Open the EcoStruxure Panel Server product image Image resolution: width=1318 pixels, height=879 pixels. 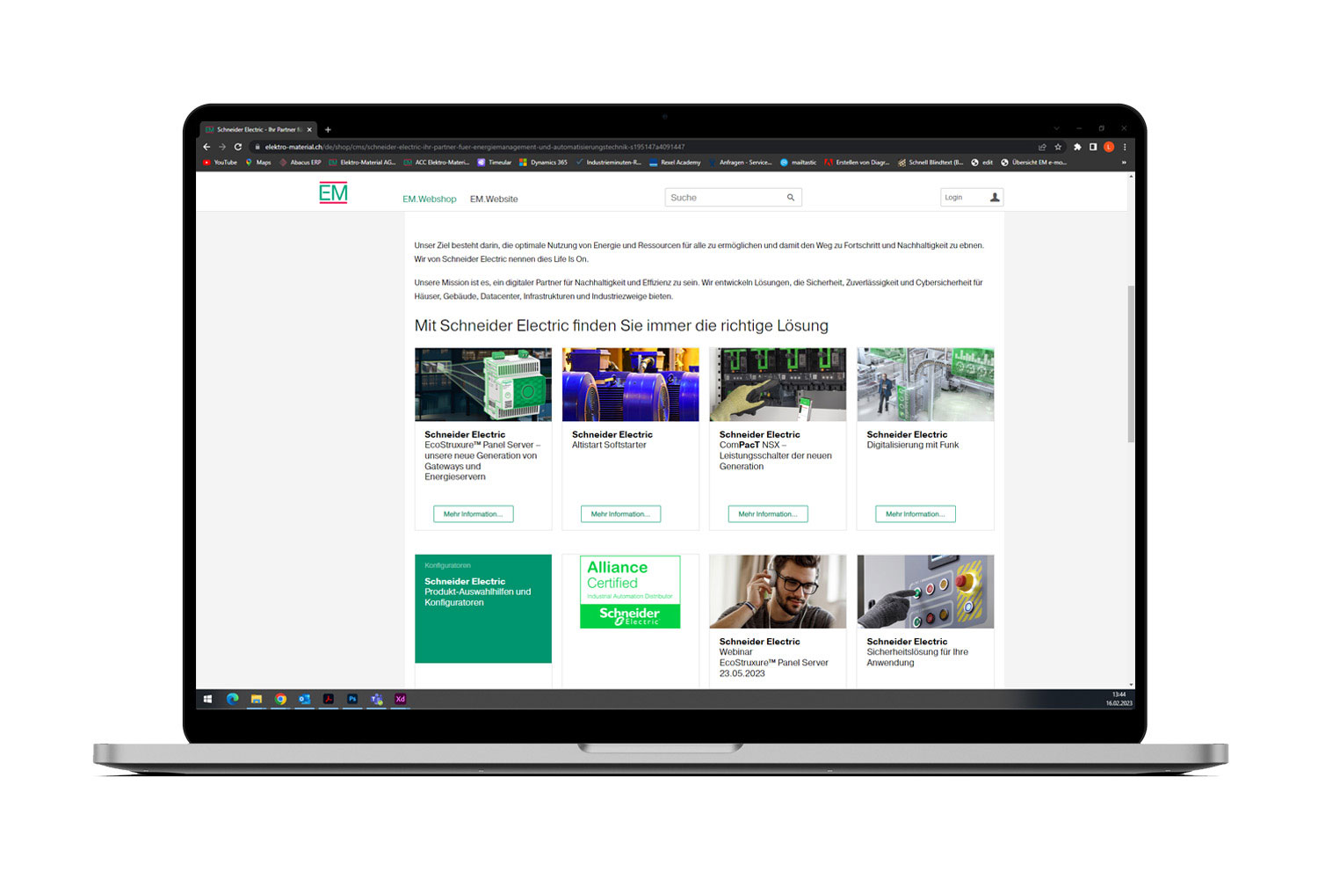click(483, 384)
